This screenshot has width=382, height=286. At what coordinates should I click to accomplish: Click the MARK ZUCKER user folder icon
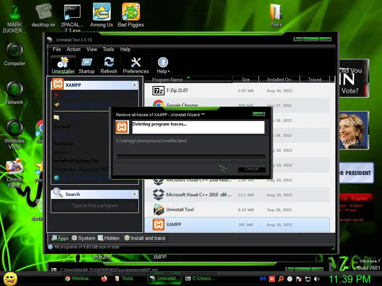(15, 12)
